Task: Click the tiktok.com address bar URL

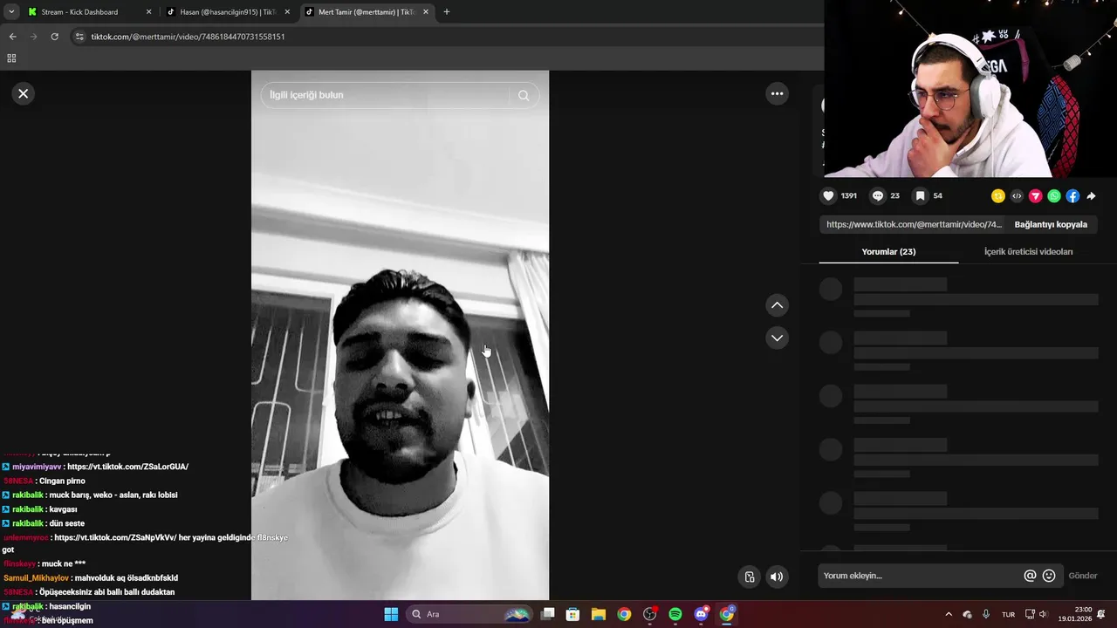Action: point(188,37)
